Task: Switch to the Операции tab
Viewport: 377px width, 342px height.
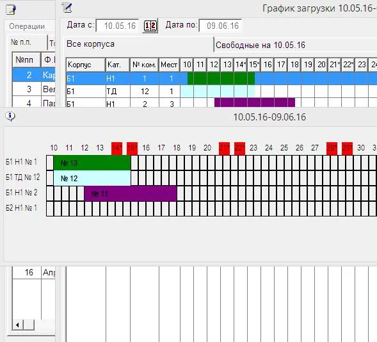Action: (x=27, y=26)
